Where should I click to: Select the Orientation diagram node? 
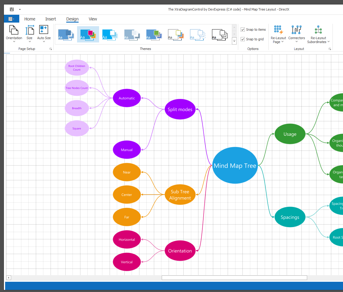tap(180, 251)
